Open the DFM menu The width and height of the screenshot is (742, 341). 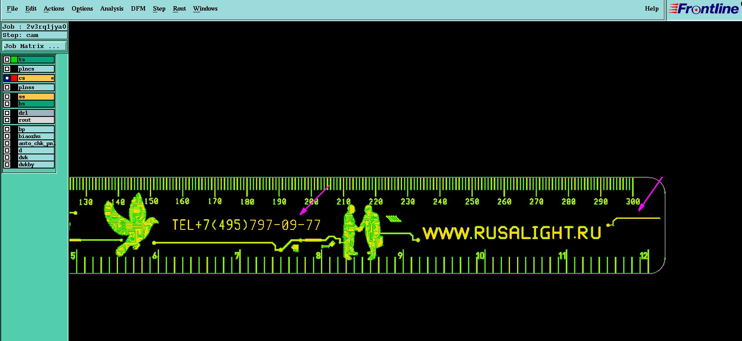coord(138,8)
